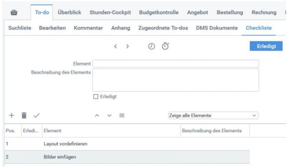
Task: Start the stopwatch timer icon
Action: pos(165,46)
